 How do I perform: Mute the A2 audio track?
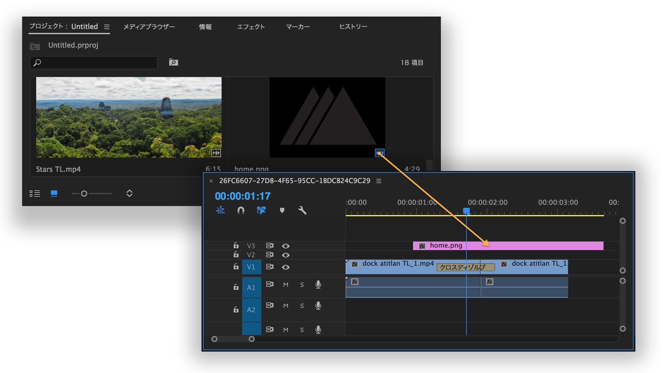point(286,306)
